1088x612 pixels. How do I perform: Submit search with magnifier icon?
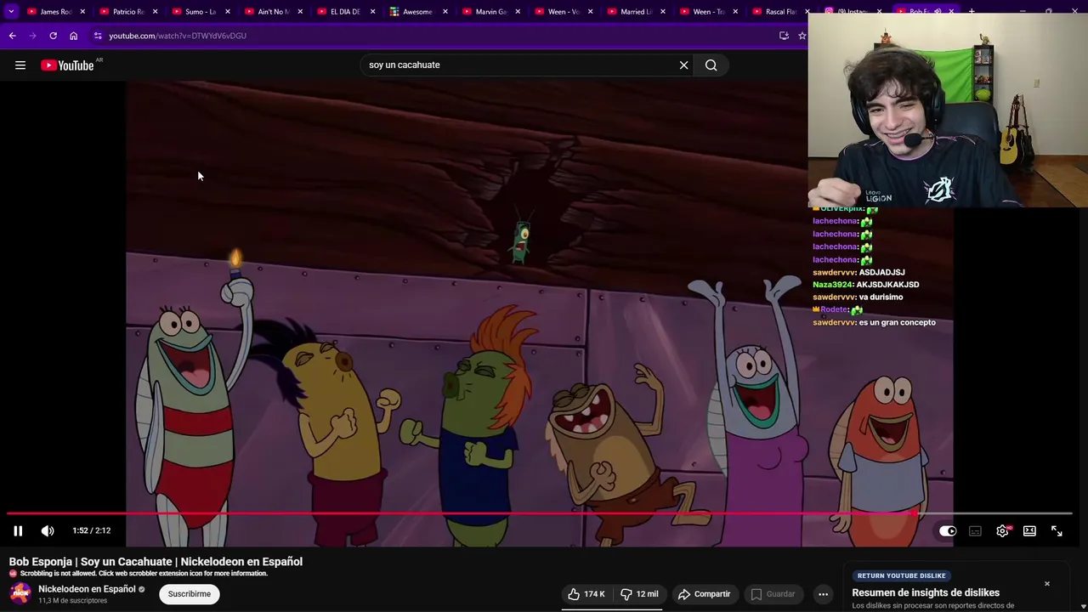click(711, 65)
